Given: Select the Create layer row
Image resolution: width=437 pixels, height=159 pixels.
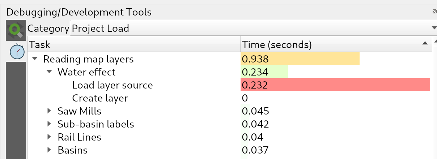Looking at the screenshot, I should 100,98.
